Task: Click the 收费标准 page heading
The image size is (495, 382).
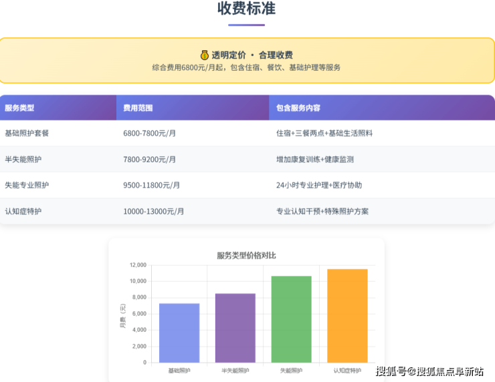Action: [246, 9]
